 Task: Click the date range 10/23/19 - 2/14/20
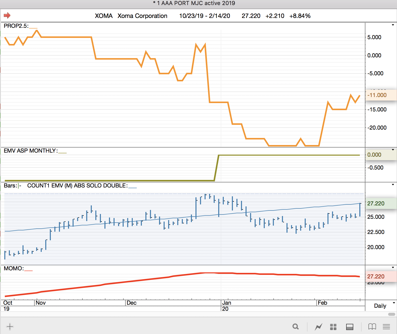tap(205, 16)
